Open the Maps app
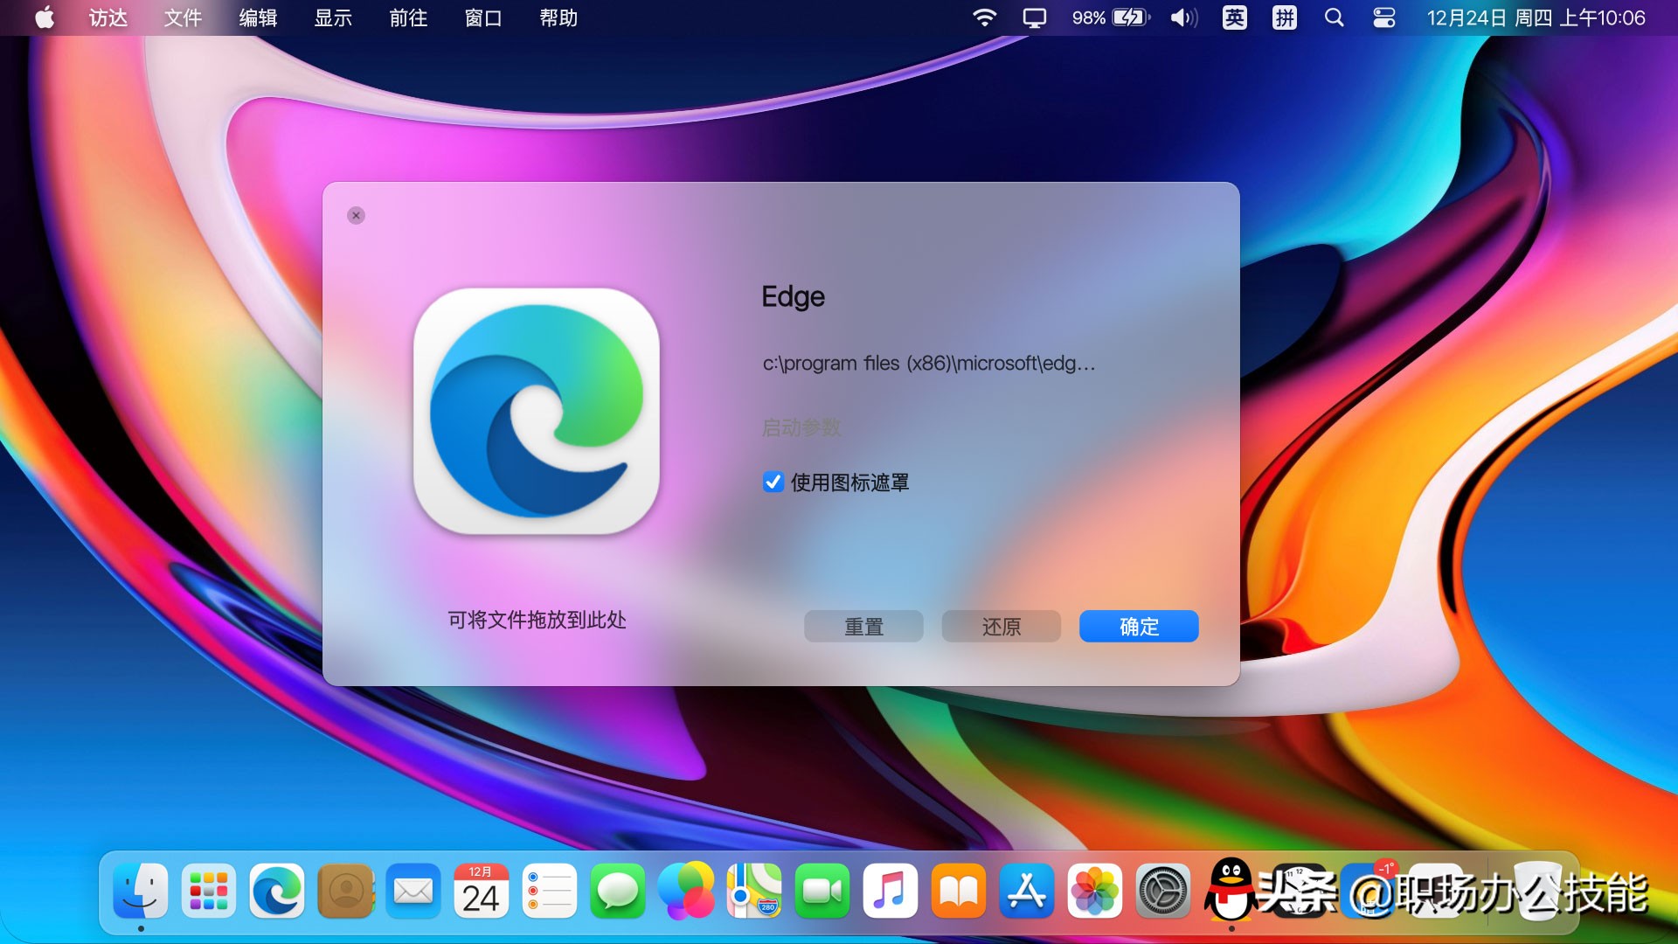Screen dimensions: 1678x944 coord(753,892)
